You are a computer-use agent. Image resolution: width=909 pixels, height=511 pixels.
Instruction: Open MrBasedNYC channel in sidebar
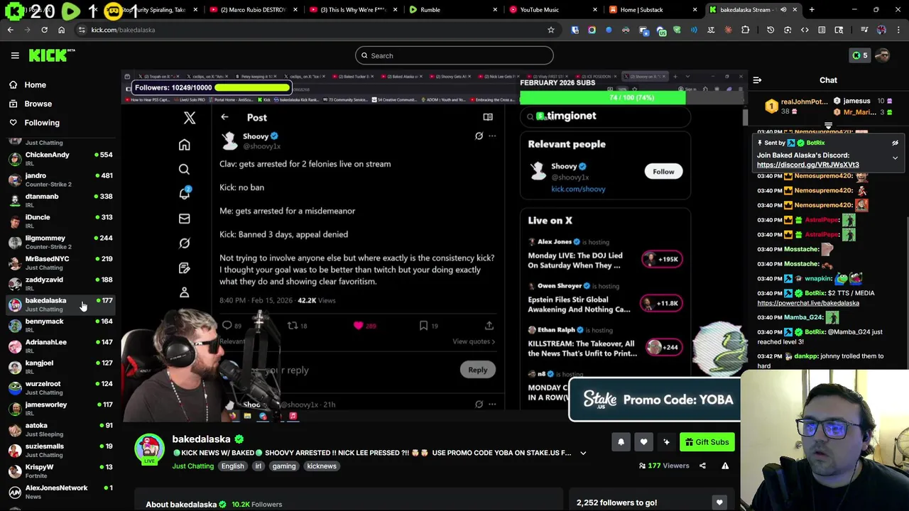tap(60, 263)
